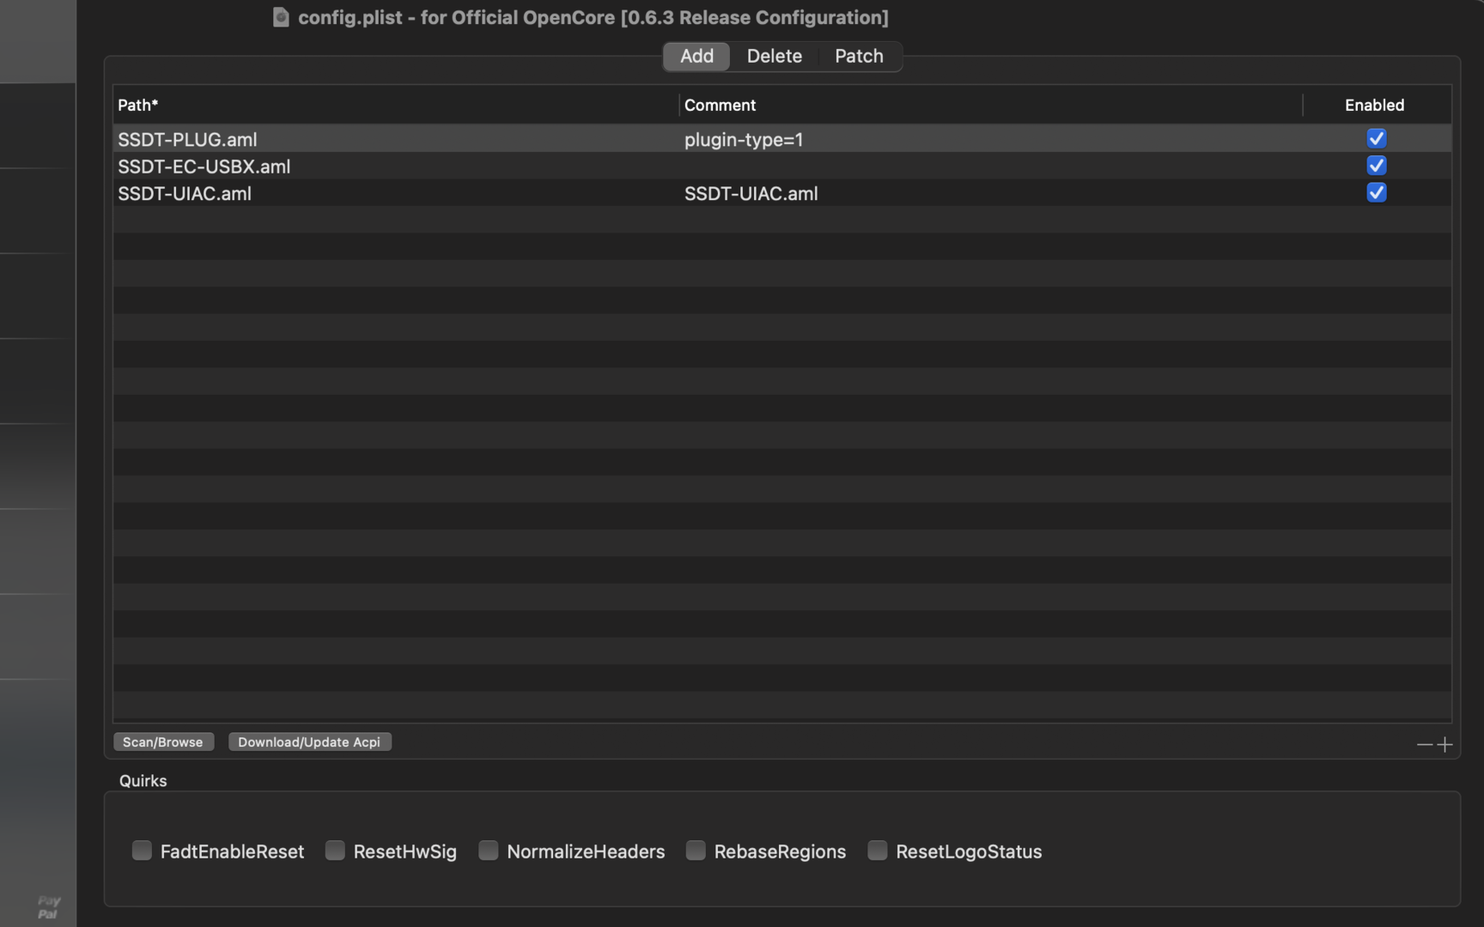Click Download/Update Acpi button
The image size is (1484, 927).
pyautogui.click(x=309, y=742)
